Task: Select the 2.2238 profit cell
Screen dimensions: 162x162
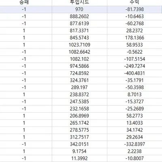Action: click(134, 151)
